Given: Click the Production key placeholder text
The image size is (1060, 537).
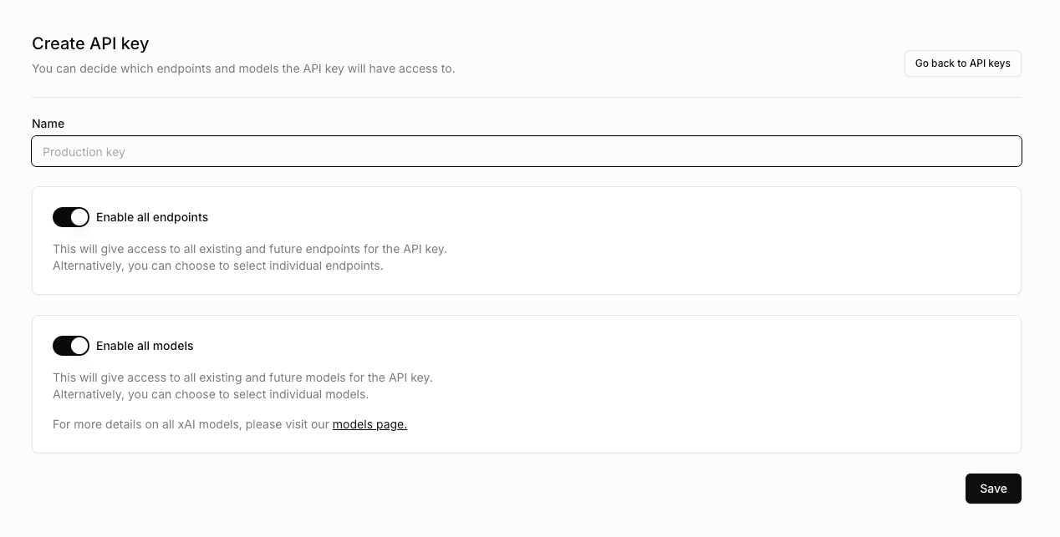Looking at the screenshot, I should [84, 152].
